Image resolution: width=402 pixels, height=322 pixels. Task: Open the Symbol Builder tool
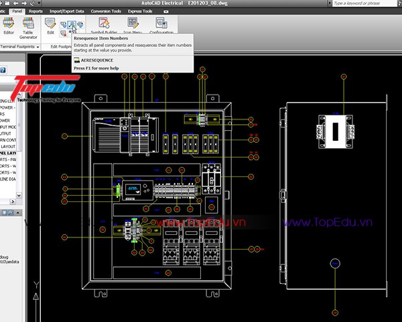click(104, 25)
